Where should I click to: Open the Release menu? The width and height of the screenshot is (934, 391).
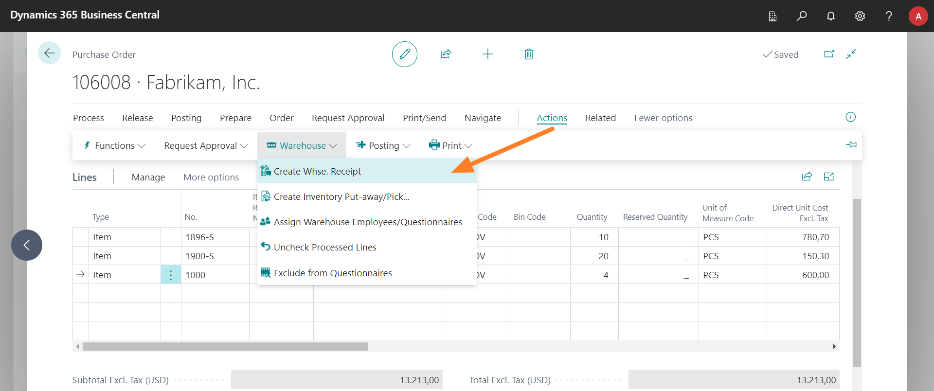[x=138, y=118]
